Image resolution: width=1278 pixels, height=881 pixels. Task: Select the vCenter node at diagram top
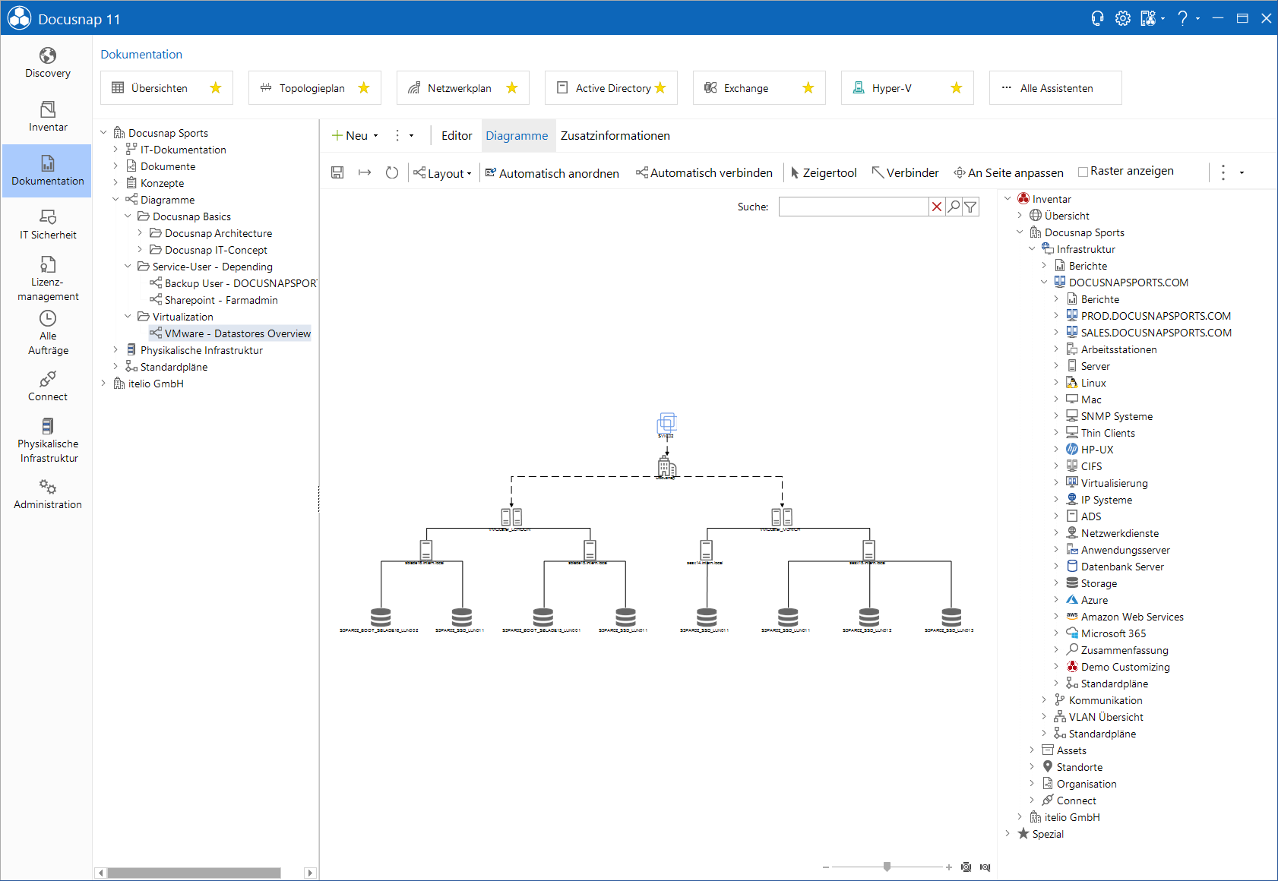666,423
